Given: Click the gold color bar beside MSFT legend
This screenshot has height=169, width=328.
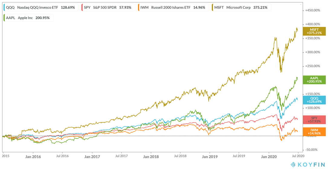Looking at the screenshot, I should coord(213,7).
